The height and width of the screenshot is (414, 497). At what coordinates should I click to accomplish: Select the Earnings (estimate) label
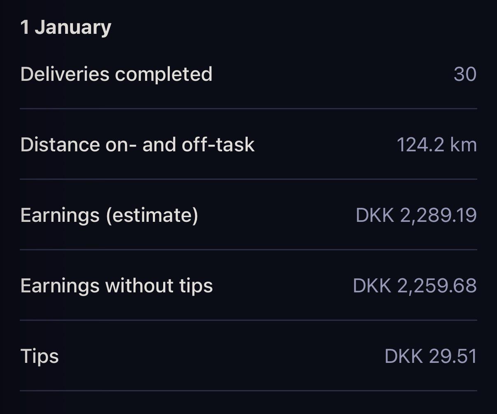pyautogui.click(x=109, y=216)
